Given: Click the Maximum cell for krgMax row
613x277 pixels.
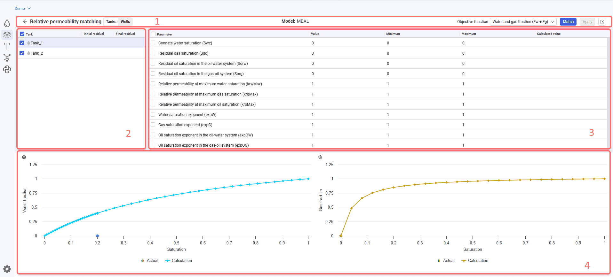Looking at the screenshot, I should point(498,94).
